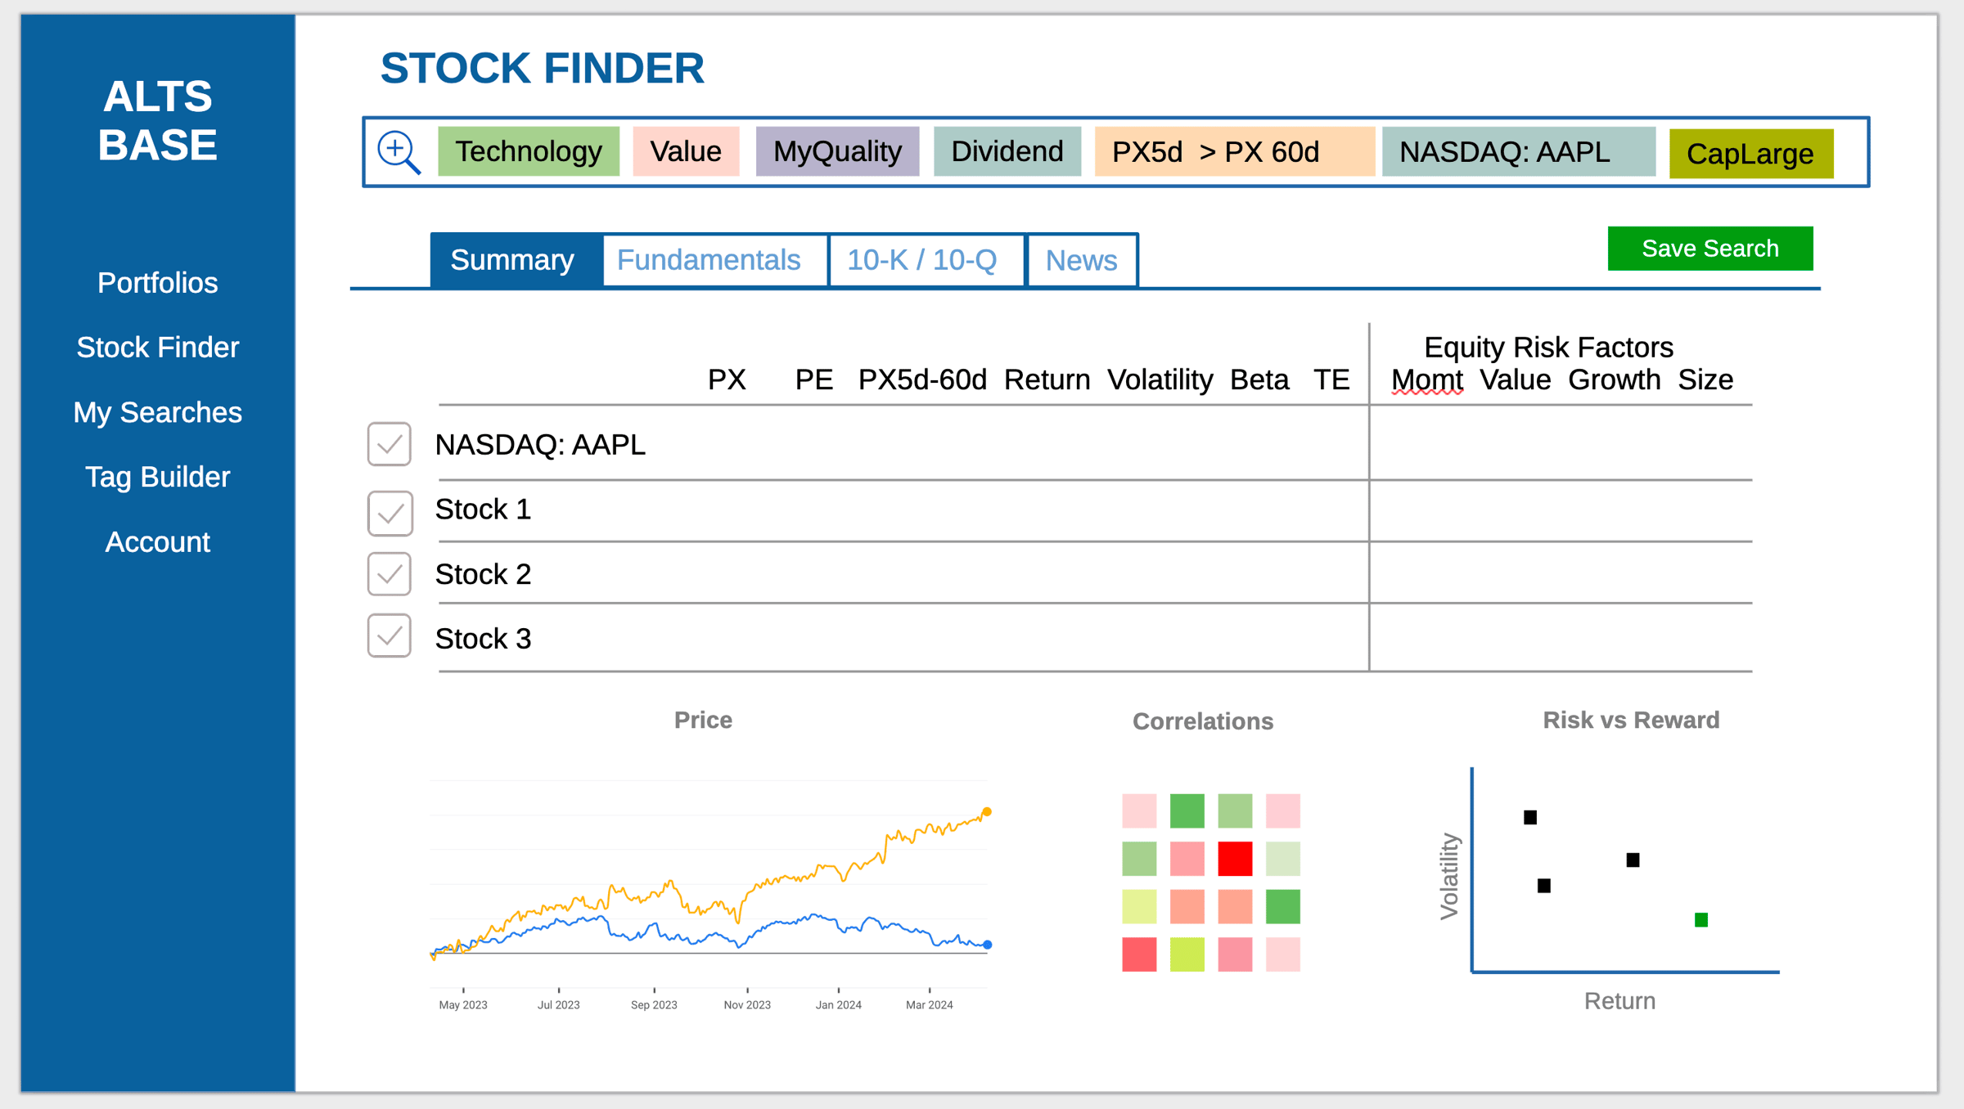The width and height of the screenshot is (1964, 1109).
Task: Select the News tab
Action: pos(1081,260)
